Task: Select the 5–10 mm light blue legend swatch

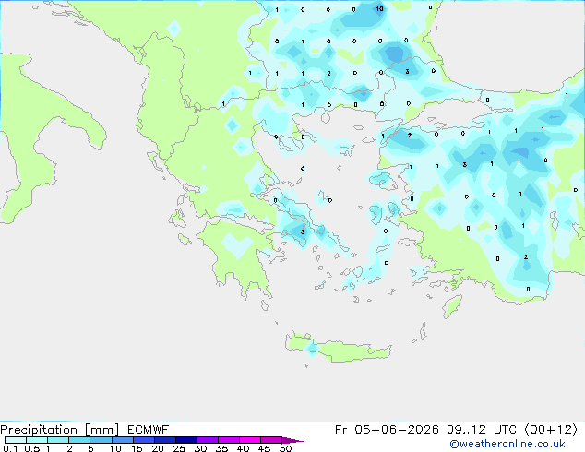Action: [x=101, y=440]
